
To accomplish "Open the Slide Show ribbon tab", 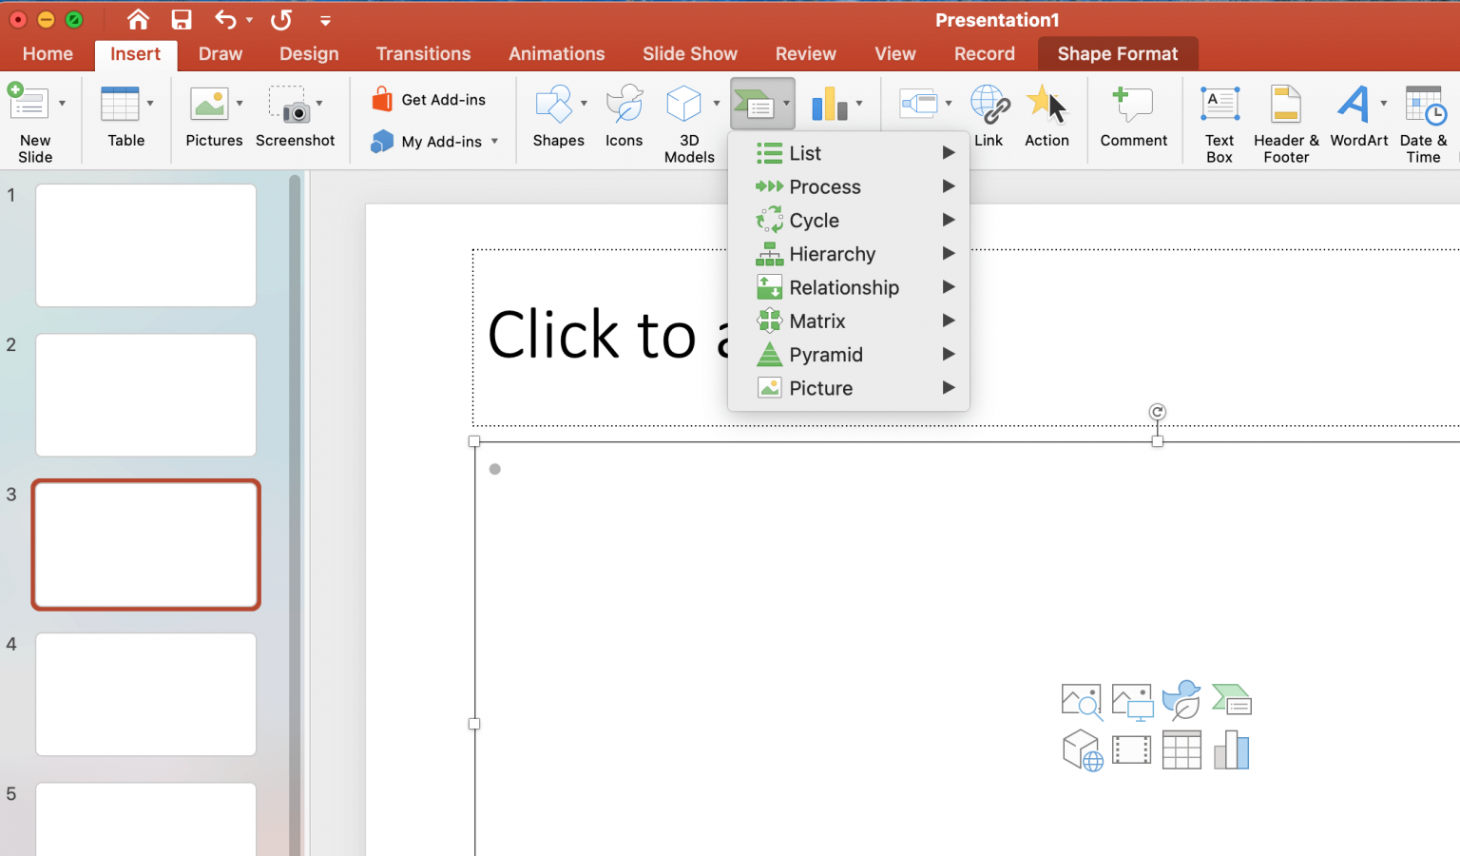I will (x=689, y=53).
